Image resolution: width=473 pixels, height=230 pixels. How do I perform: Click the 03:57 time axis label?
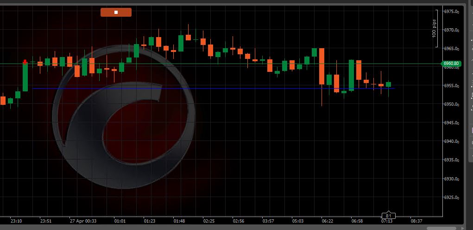(x=268, y=221)
